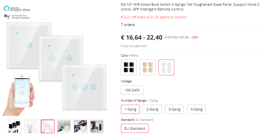Choose the black color swatch
This screenshot has width=262, height=137.
(129, 67)
